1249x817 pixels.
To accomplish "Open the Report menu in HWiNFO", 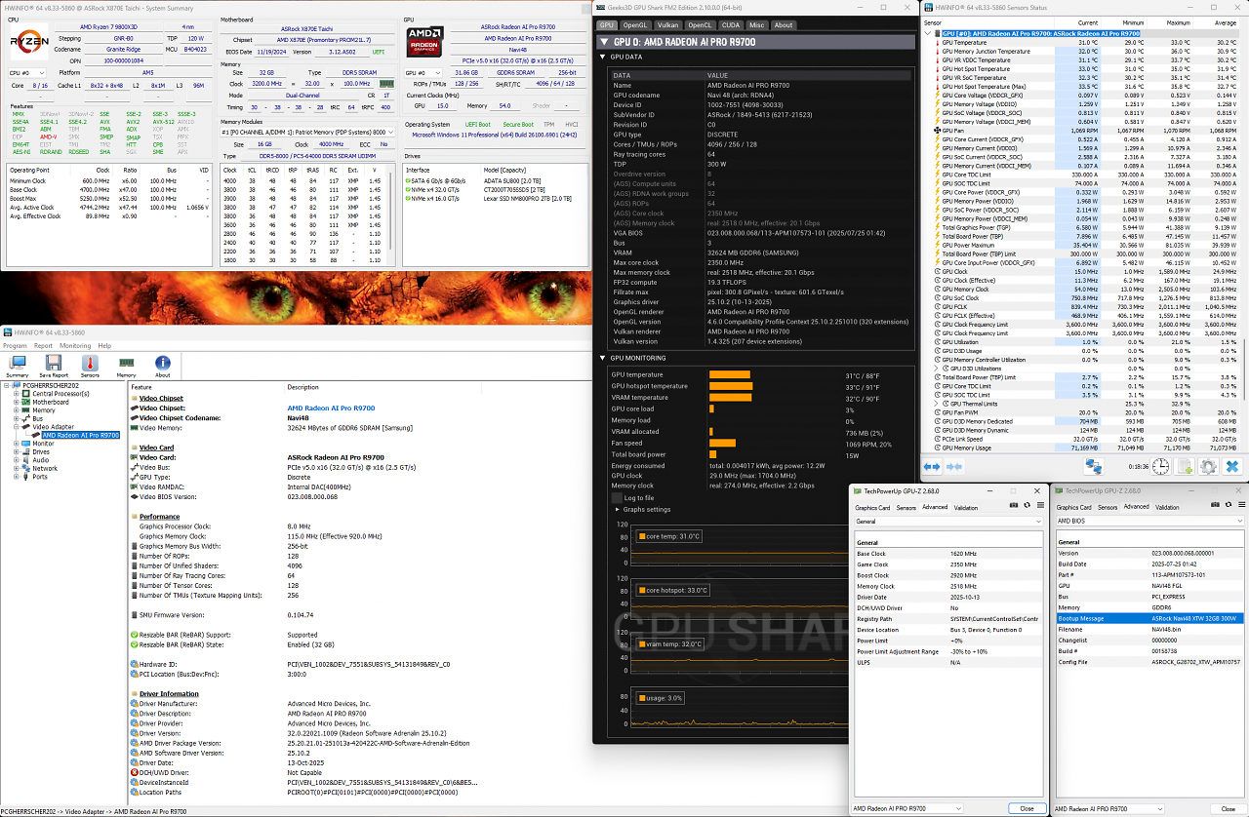I will point(42,345).
